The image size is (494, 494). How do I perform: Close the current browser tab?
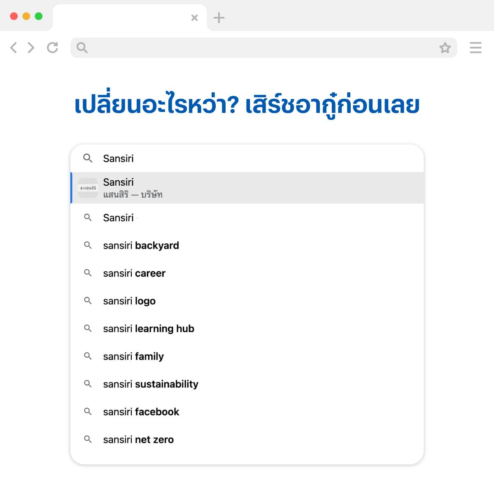[194, 17]
